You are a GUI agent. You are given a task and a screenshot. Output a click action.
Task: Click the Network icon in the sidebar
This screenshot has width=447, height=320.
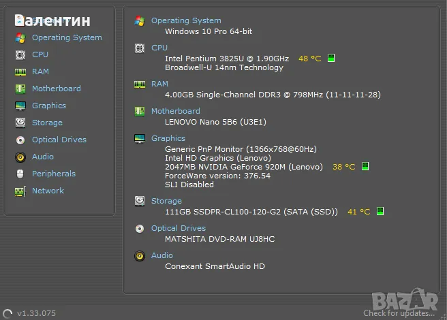pos(20,191)
